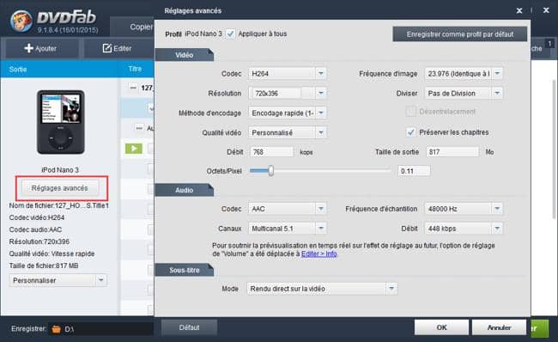Click the Octets/Pixel 0.11 value field
This screenshot has width=558, height=342.
coord(414,171)
